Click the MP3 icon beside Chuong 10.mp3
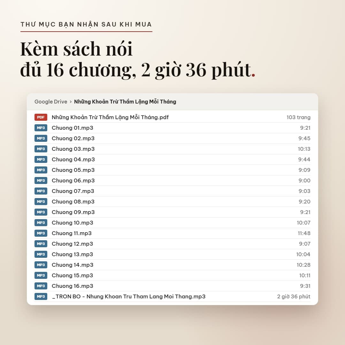 [41, 223]
